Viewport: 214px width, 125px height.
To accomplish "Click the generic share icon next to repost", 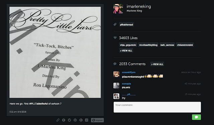I will point(87,120).
